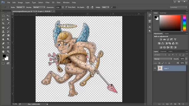
Task: Toggle lock all on layer
Action: 169,63
